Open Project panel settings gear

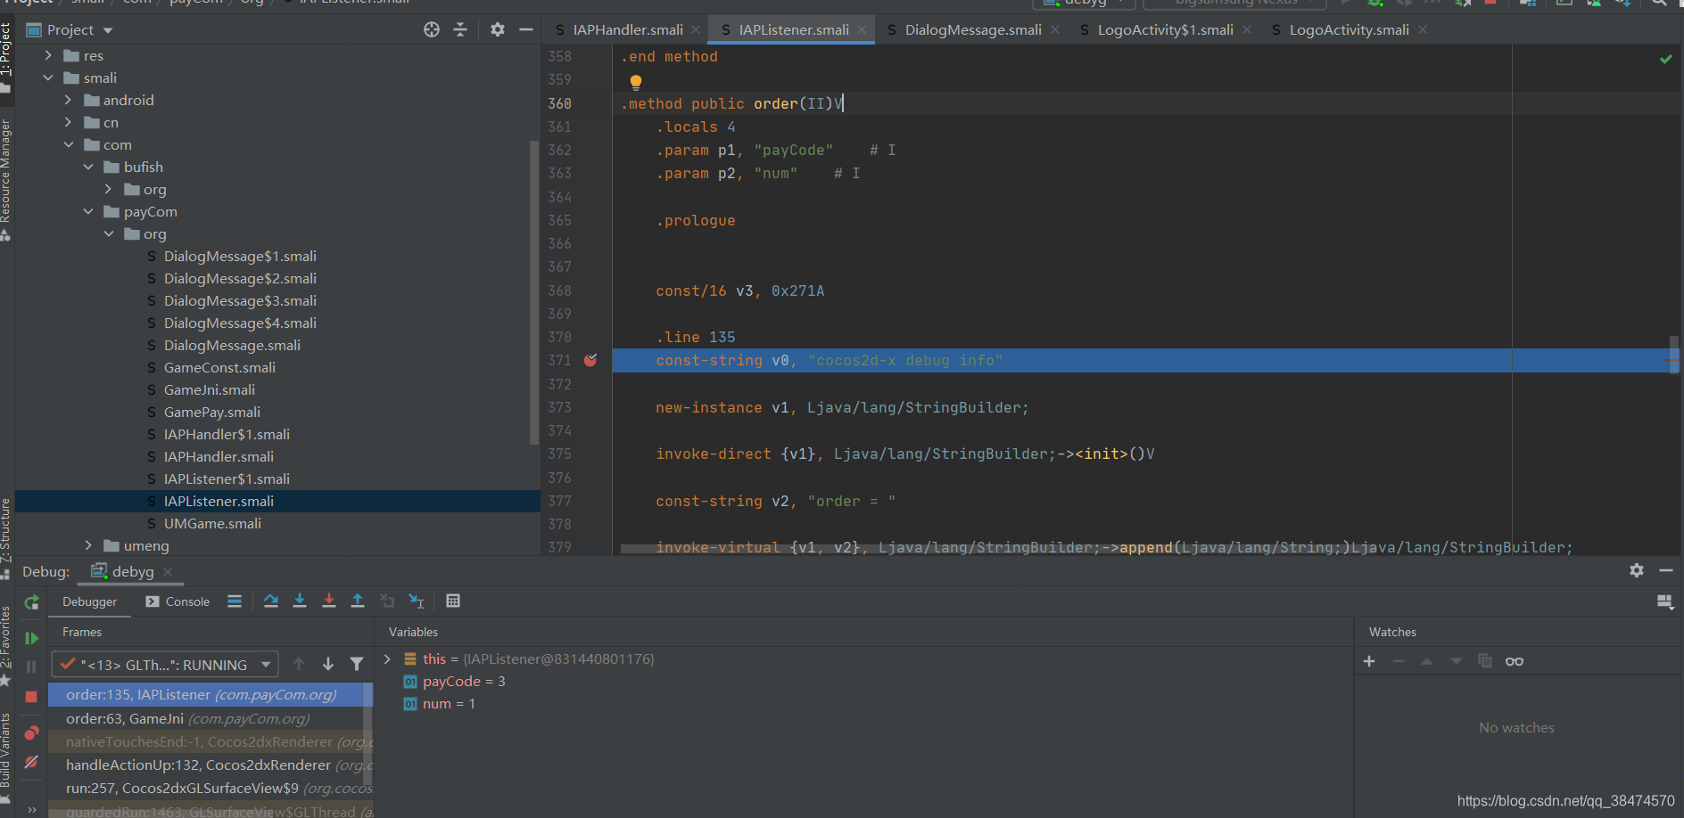[x=498, y=29]
